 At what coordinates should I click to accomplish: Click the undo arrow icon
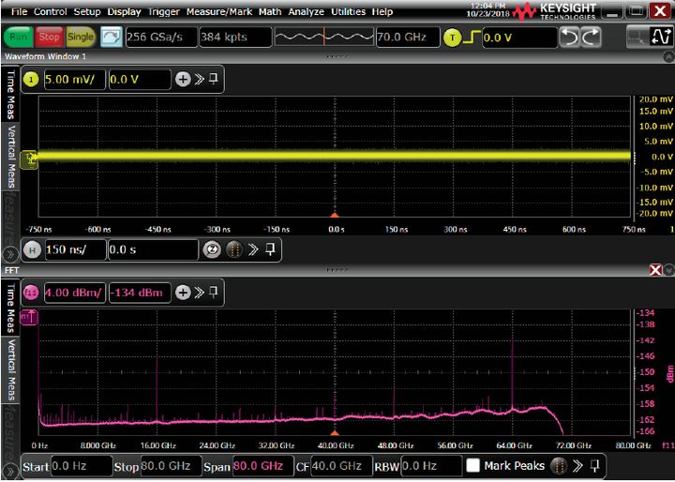[x=570, y=38]
